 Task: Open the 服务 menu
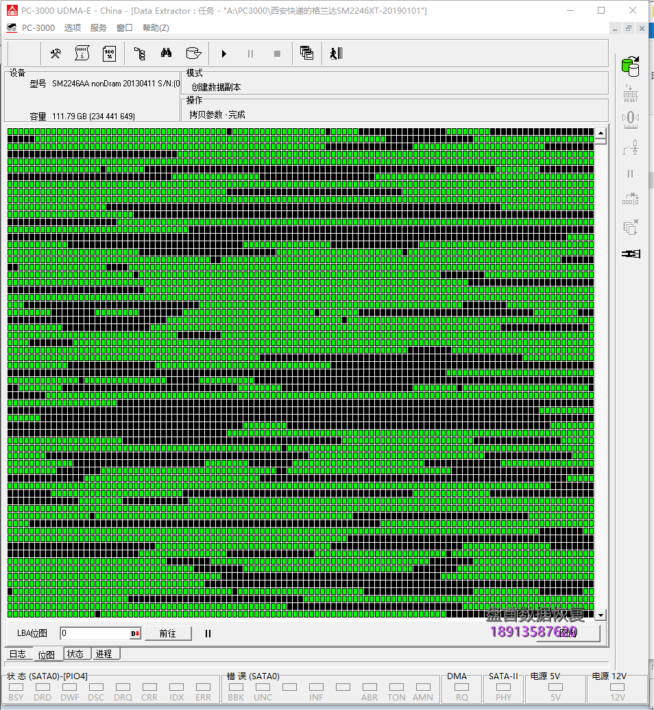(98, 28)
